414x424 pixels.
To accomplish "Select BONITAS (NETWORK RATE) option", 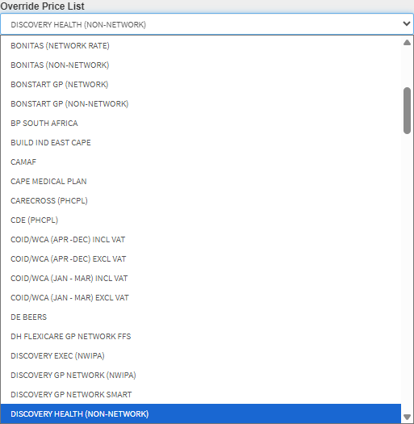I will pos(201,46).
